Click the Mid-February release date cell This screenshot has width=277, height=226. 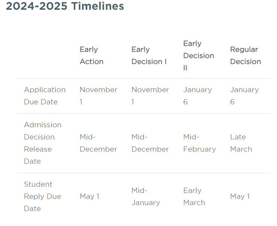[200, 143]
